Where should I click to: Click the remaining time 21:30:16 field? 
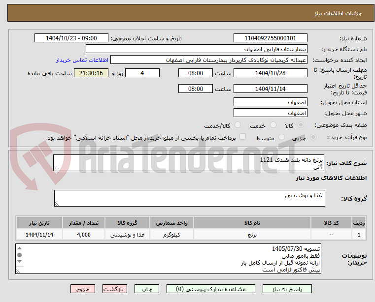(91, 73)
